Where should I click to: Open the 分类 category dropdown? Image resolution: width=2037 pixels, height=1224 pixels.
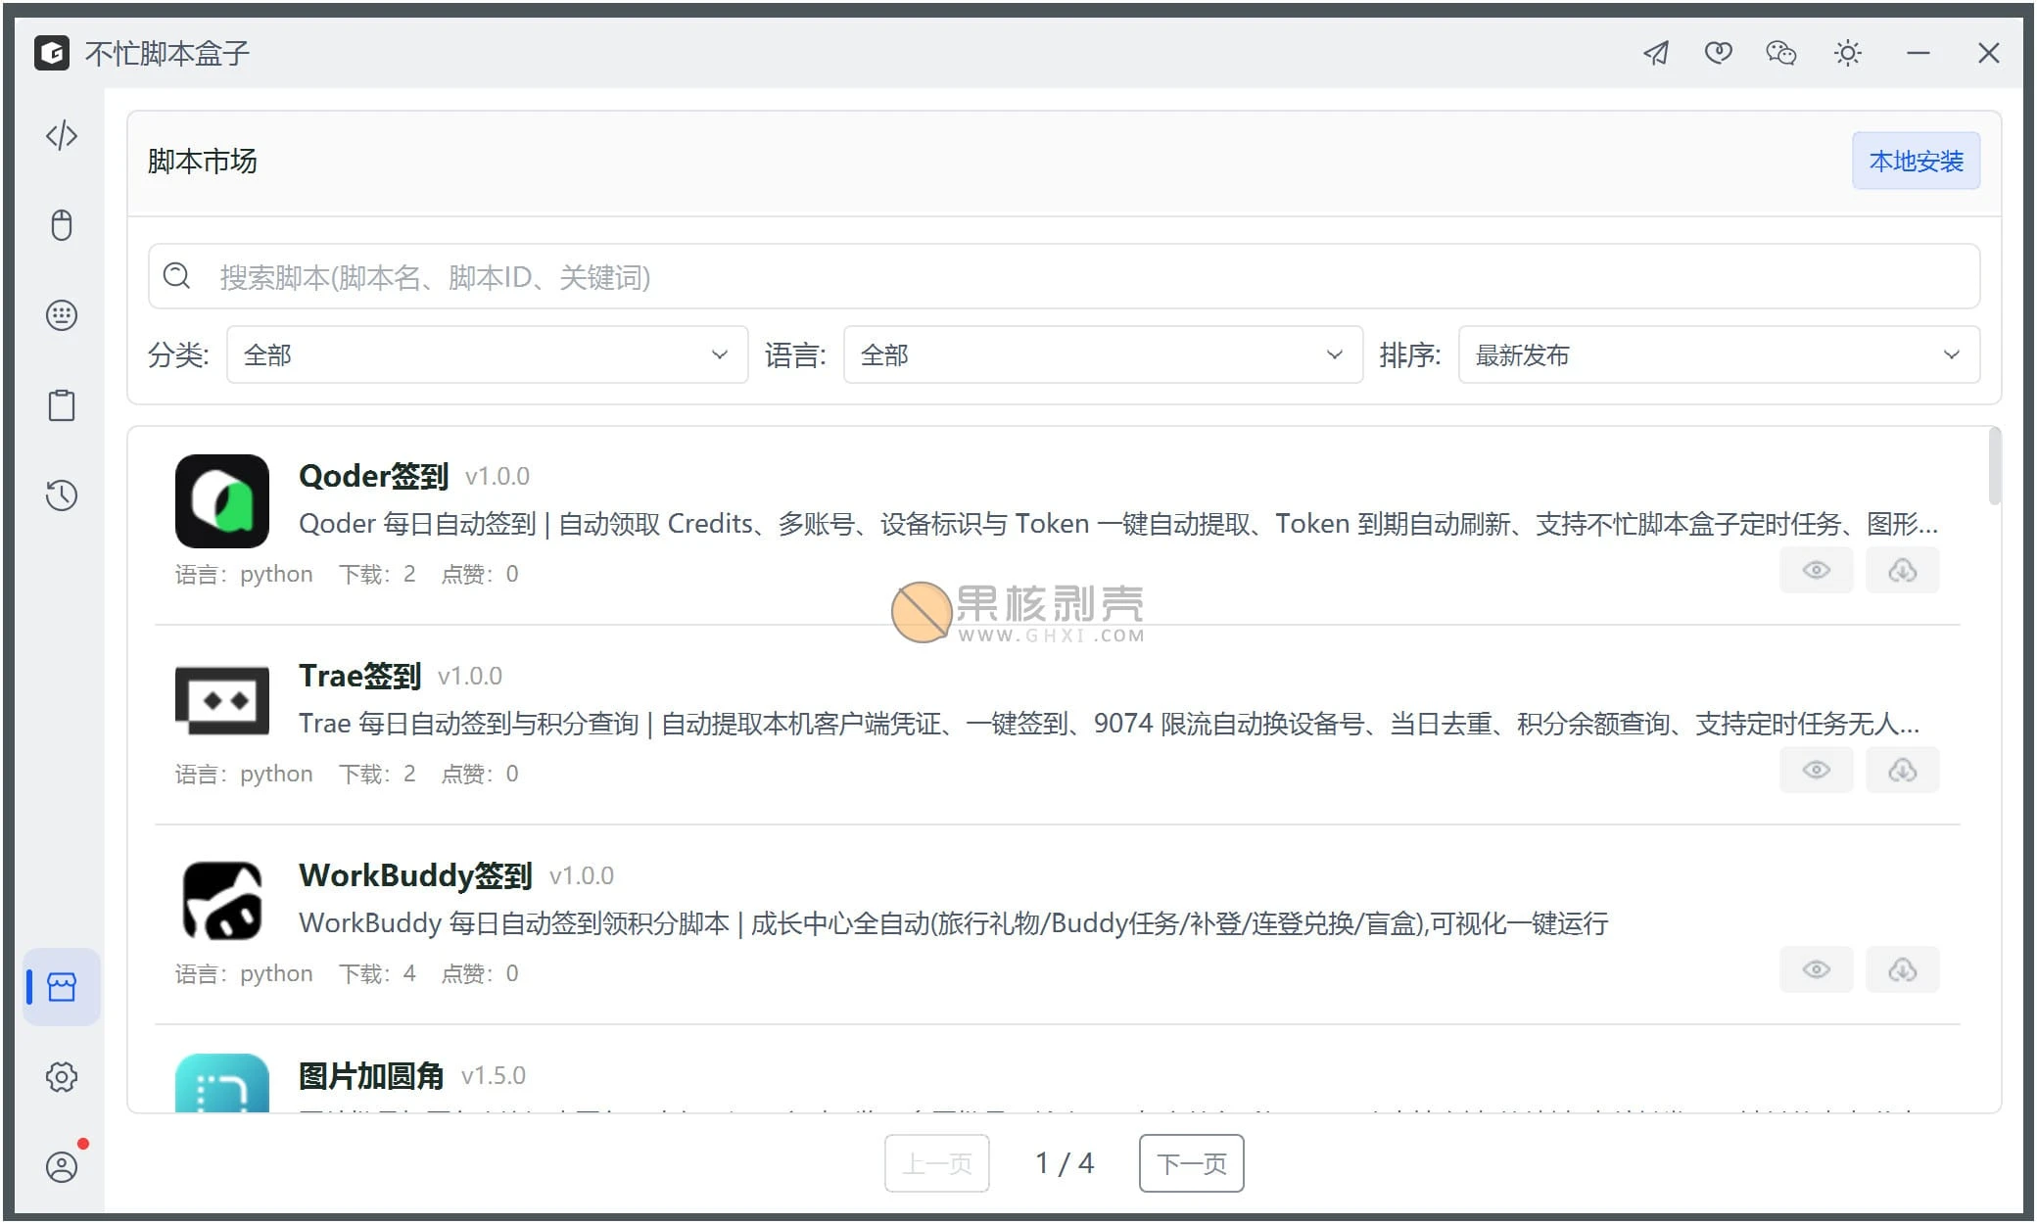[x=488, y=354]
